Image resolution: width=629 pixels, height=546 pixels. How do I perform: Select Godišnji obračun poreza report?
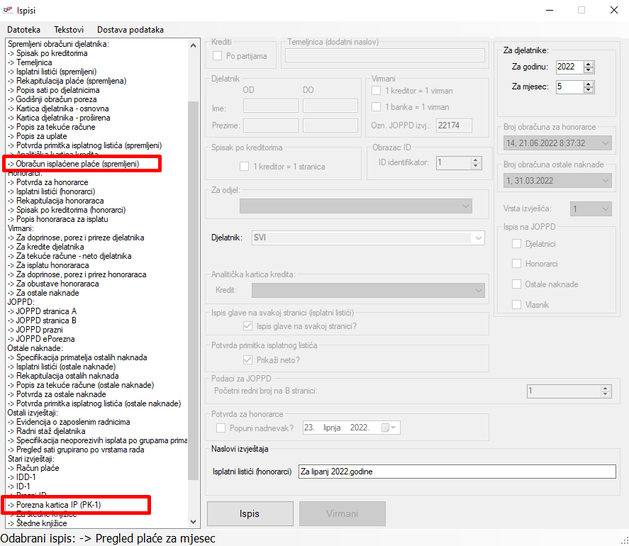click(x=57, y=99)
